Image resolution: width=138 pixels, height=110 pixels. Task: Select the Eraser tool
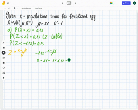click(4, 48)
